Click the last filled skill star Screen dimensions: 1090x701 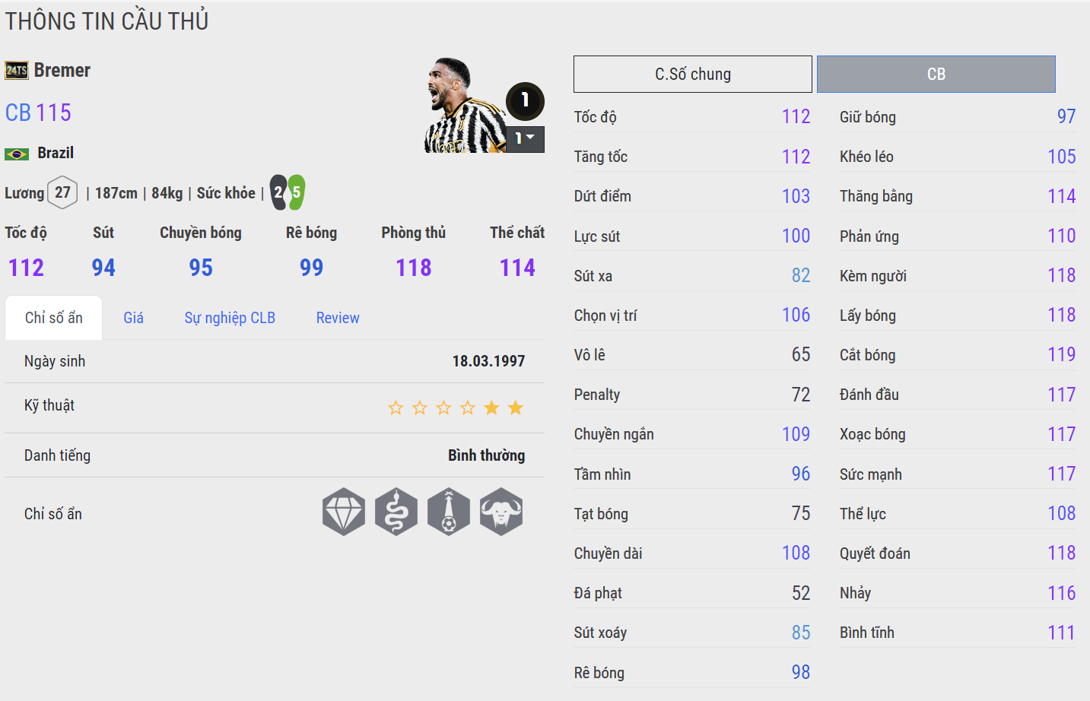click(x=516, y=408)
